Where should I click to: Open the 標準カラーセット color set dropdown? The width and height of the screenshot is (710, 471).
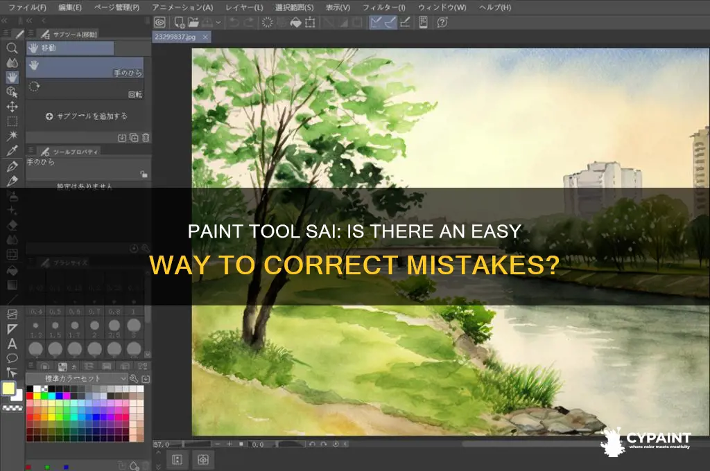(77, 378)
